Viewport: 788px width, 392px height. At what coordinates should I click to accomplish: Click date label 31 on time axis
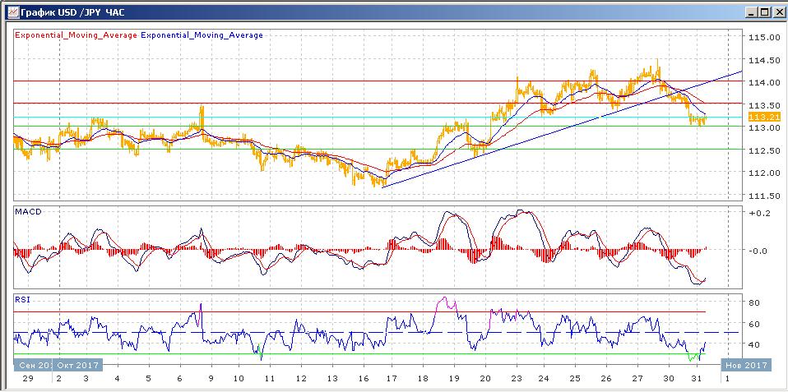(x=697, y=377)
